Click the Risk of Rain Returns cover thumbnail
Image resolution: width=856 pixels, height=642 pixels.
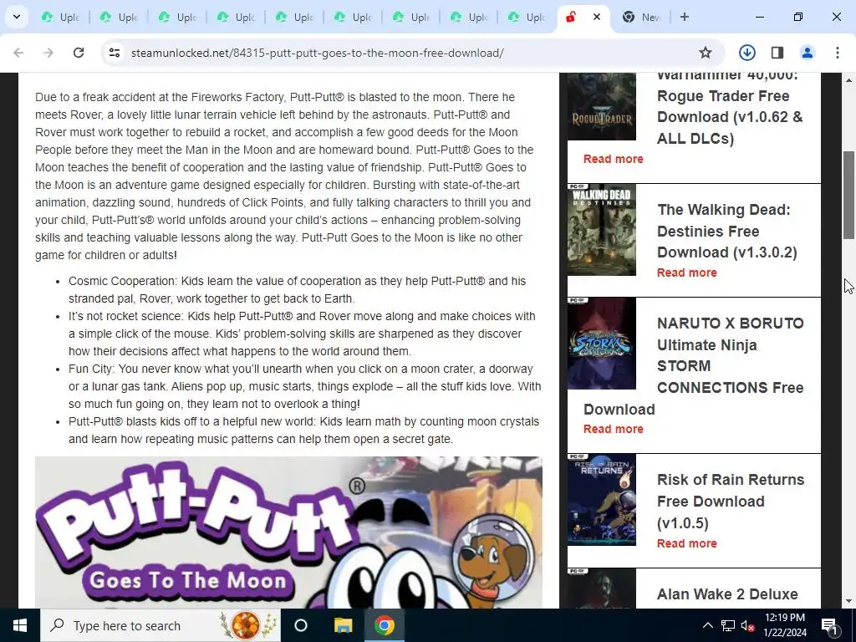(x=602, y=500)
